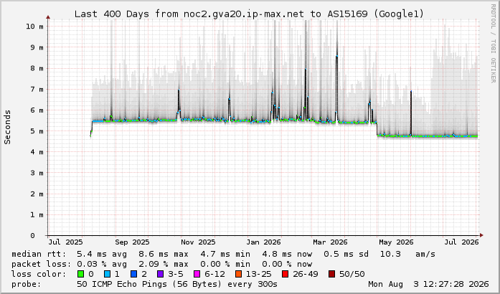500x294 pixels.
Task: Click the 'Nov 2025' x-axis label
Action: [x=198, y=242]
